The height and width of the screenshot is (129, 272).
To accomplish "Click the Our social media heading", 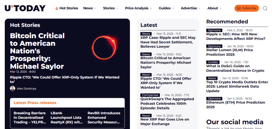I will (235, 122).
